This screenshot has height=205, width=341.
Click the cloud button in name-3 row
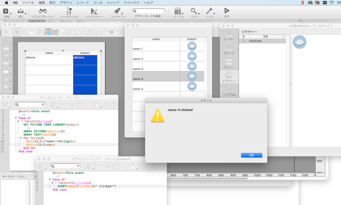192,66
